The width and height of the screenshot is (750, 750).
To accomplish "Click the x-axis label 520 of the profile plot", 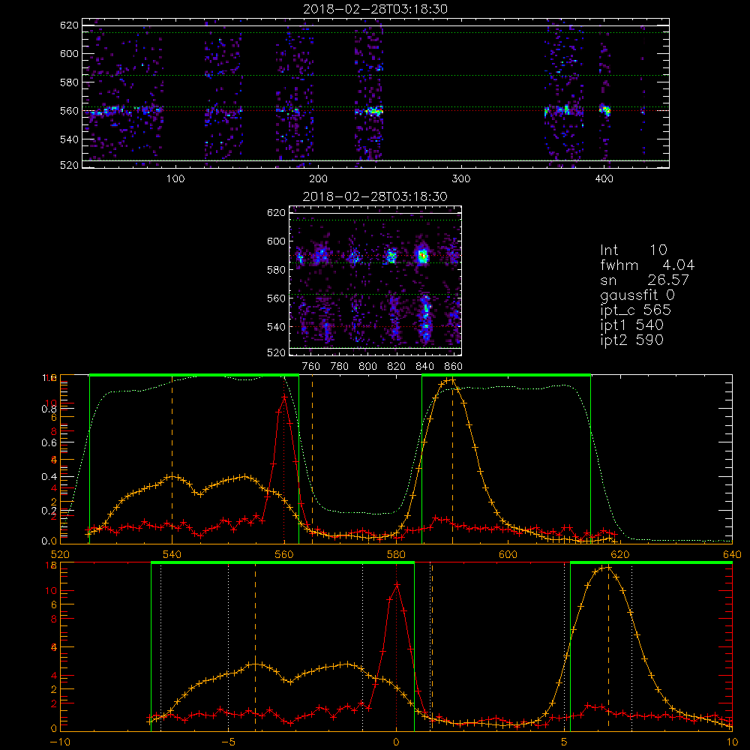I will [60, 554].
